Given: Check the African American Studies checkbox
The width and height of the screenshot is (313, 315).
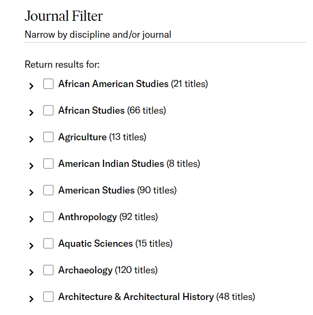Looking at the screenshot, I should coord(48,84).
